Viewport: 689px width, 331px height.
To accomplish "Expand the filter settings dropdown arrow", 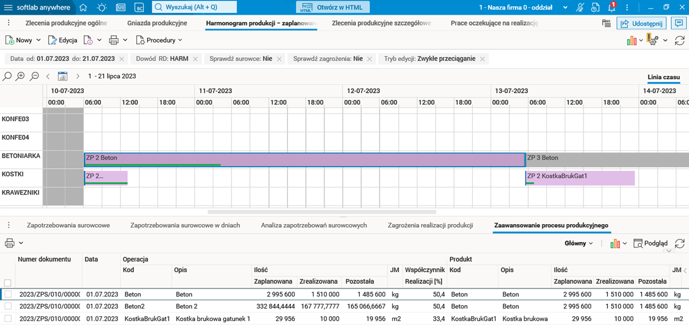I will coord(665,41).
